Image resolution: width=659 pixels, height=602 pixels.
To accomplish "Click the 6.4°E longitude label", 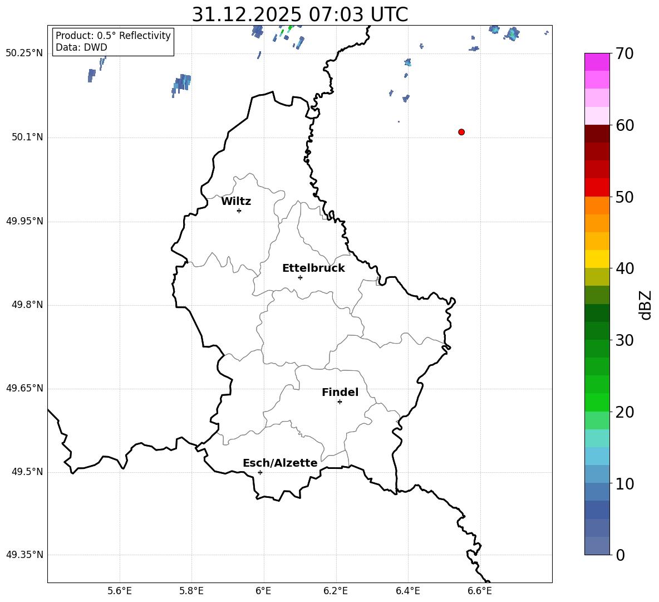I will (407, 591).
